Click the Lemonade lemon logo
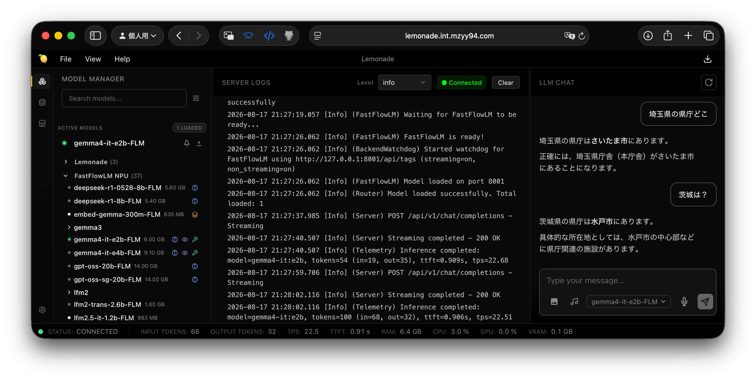Screen dimensions: 756x380 click(x=43, y=59)
